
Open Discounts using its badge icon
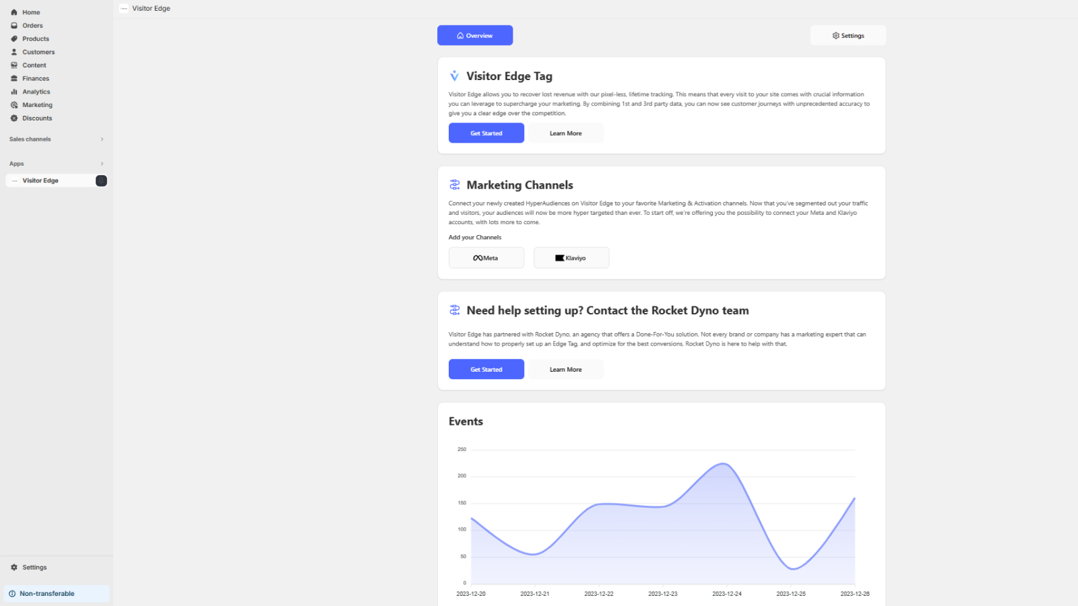pyautogui.click(x=14, y=119)
